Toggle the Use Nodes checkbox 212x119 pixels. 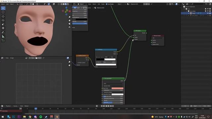tap(107, 4)
